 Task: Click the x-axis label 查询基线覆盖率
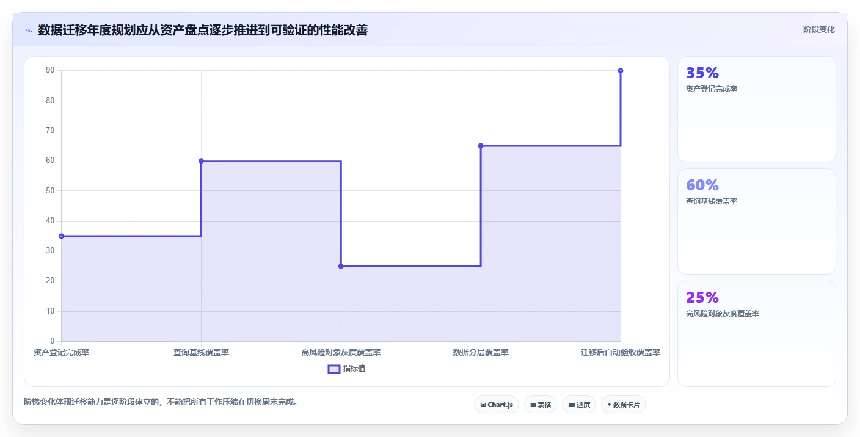pyautogui.click(x=201, y=352)
